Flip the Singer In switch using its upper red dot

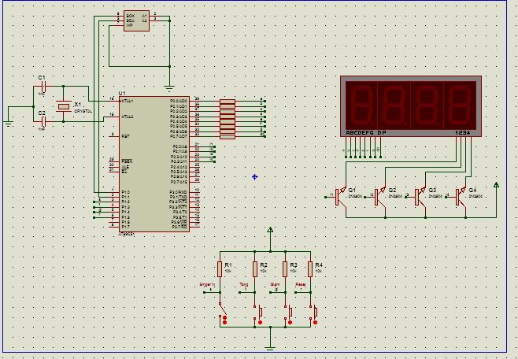click(225, 318)
